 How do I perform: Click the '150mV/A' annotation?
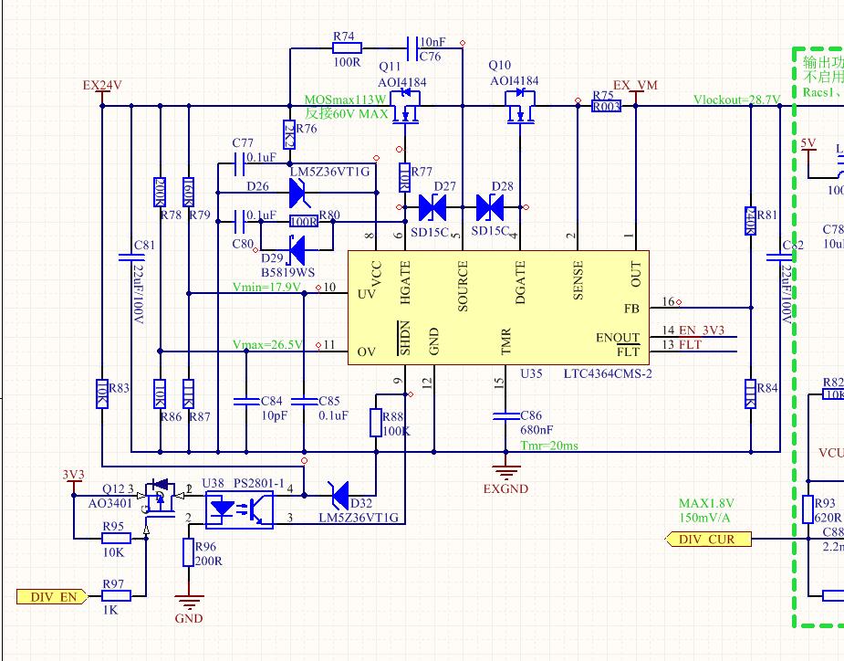(704, 518)
